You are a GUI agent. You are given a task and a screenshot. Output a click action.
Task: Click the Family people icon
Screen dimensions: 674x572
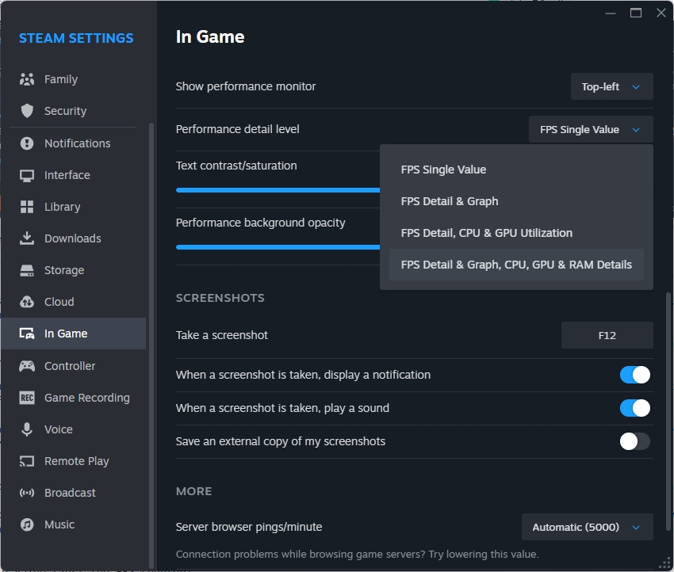point(27,79)
